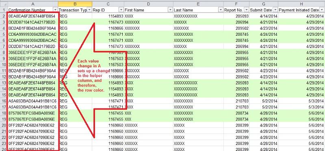Image resolution: width=325 pixels, height=151 pixels.
Task: Open the First Name filter dropdown
Action: point(170,10)
